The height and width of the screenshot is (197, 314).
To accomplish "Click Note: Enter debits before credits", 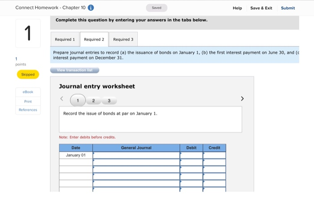I will click(x=87, y=137).
